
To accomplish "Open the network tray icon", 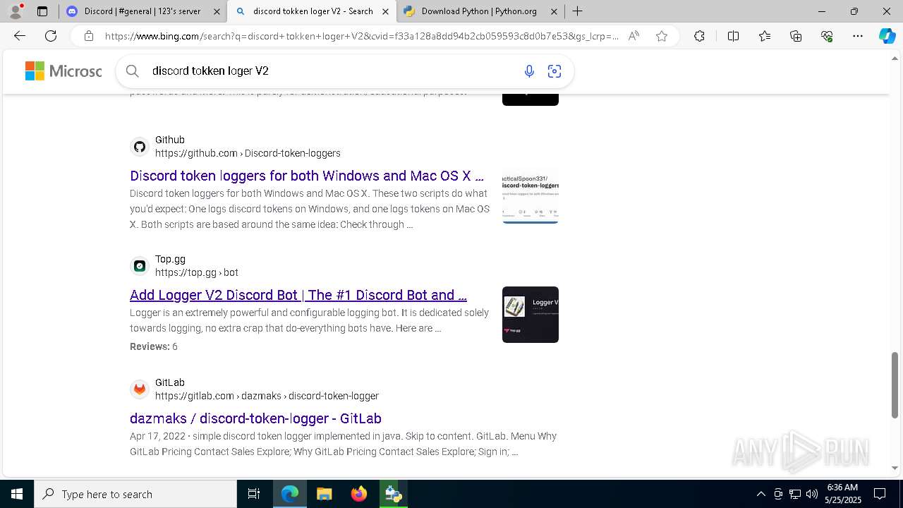I will coord(795,494).
